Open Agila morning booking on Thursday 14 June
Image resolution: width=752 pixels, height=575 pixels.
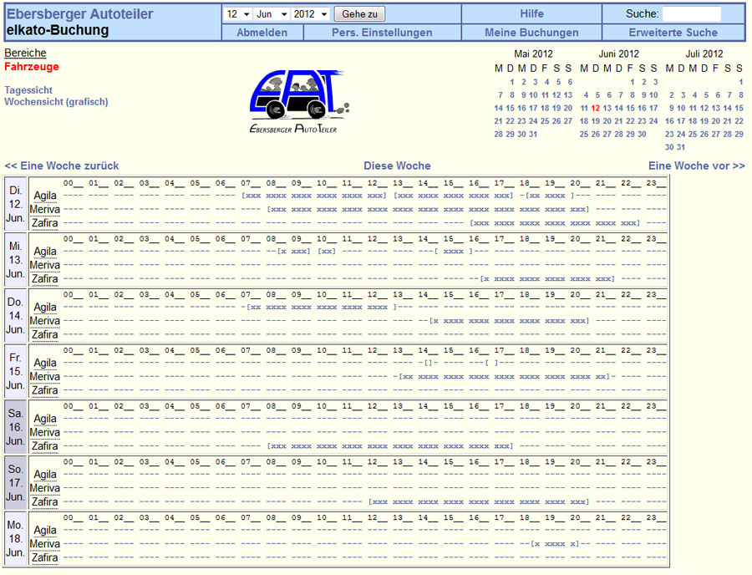pos(322,307)
